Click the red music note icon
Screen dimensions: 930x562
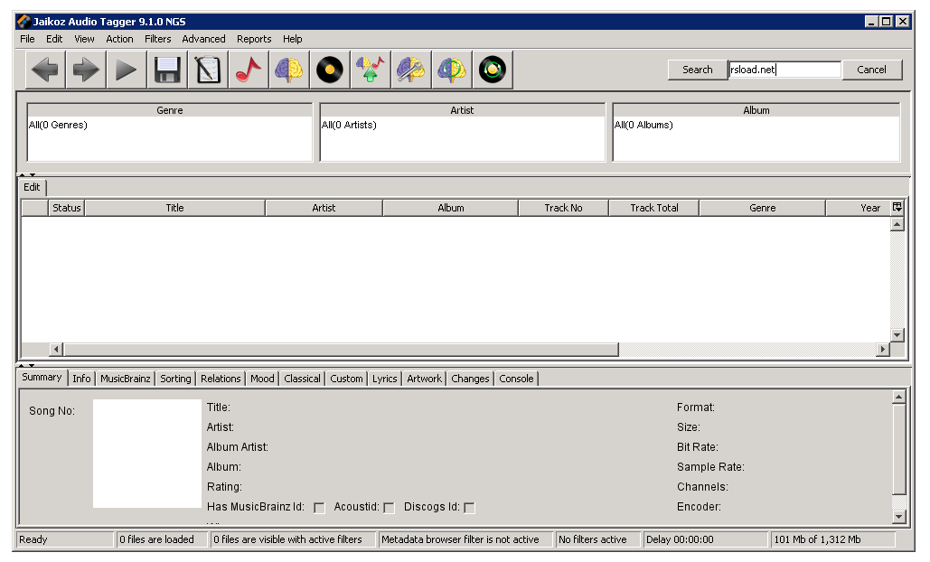tap(249, 70)
